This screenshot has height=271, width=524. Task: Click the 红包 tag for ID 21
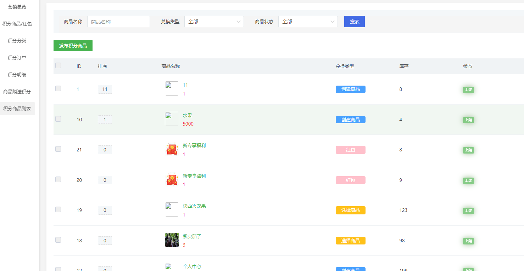pos(350,150)
